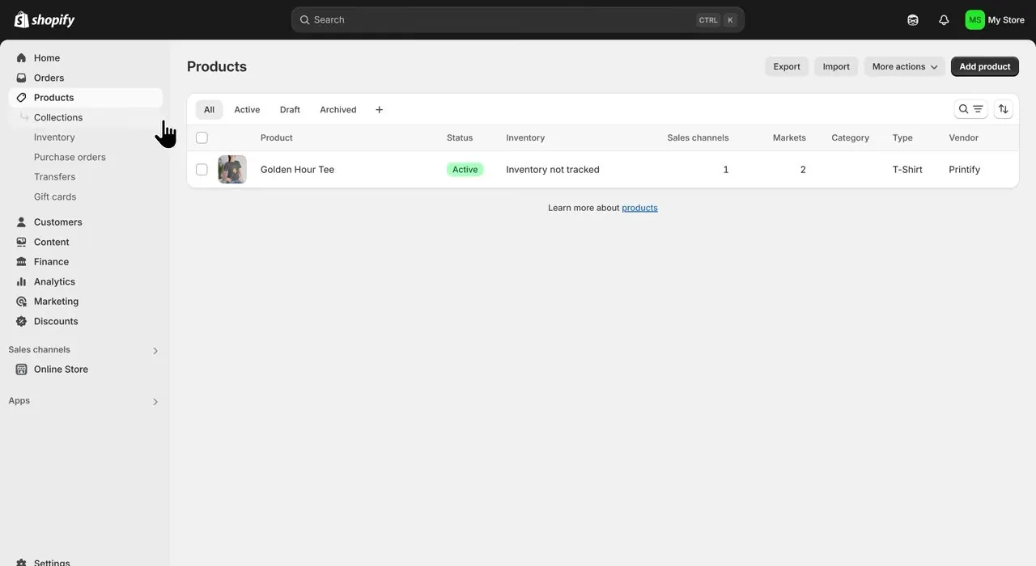Open the notifications bell
Viewport: 1036px width, 566px height.
[944, 20]
